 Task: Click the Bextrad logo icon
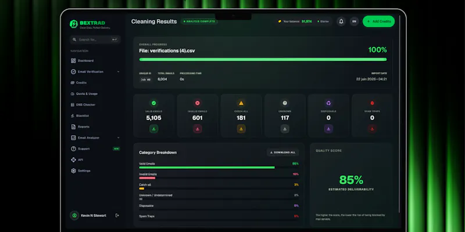74,24
